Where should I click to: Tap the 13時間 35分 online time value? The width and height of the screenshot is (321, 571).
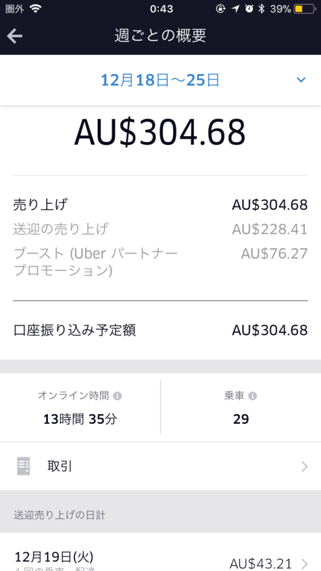[x=80, y=419]
